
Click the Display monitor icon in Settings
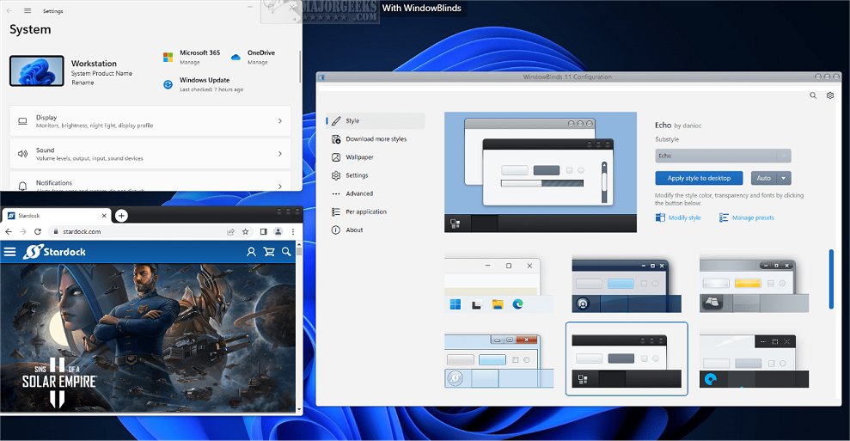22,121
